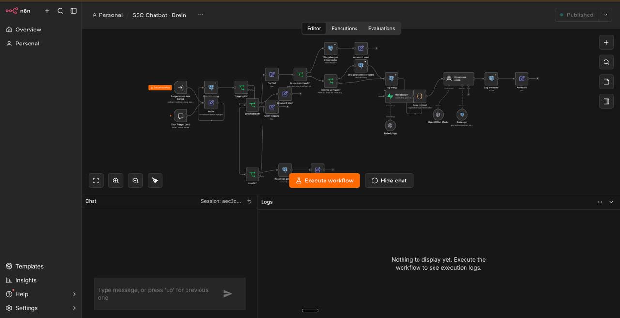Click workflow title SSC Chatbot · Brein
Screen dimensions: 620x318
(x=159, y=15)
